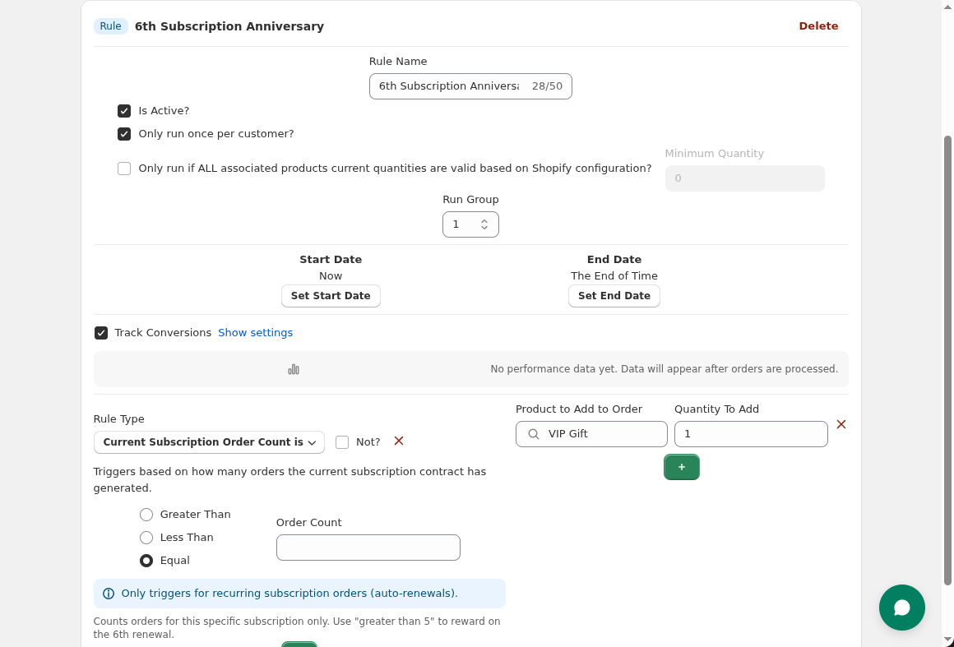Toggle the Not? checkbox beside rule type
This screenshot has height=647, width=954.
click(342, 441)
